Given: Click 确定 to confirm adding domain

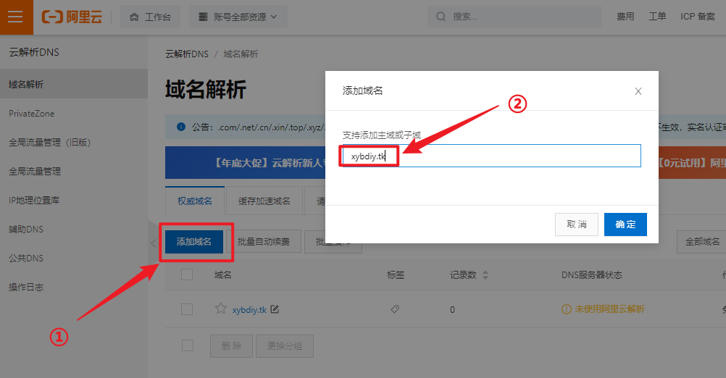Looking at the screenshot, I should (x=625, y=224).
